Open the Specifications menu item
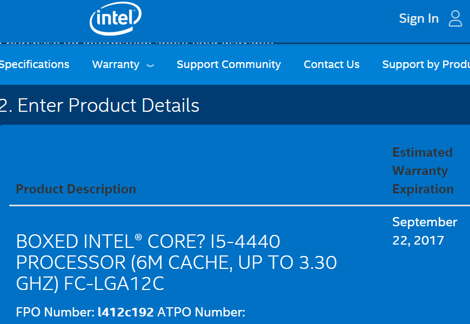The image size is (470, 324). tap(35, 64)
